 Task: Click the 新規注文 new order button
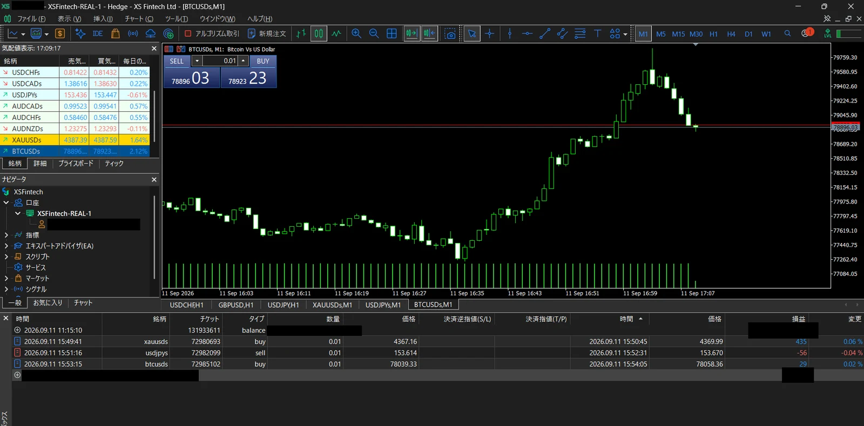click(x=267, y=33)
